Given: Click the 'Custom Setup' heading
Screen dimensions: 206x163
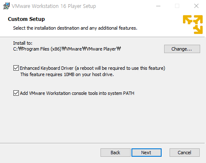Looking at the screenshot, I should (26, 19).
